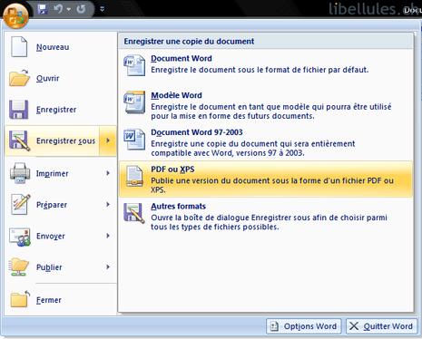
Task: Click the envelope icon beside Envoyer
Action: pos(20,237)
